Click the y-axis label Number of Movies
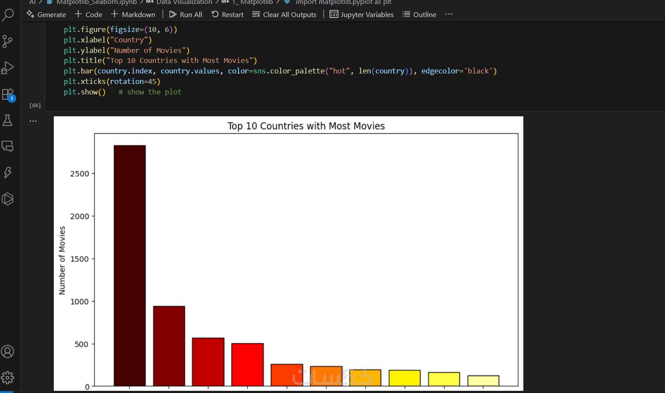Screen dimensions: 665x393 (62, 260)
